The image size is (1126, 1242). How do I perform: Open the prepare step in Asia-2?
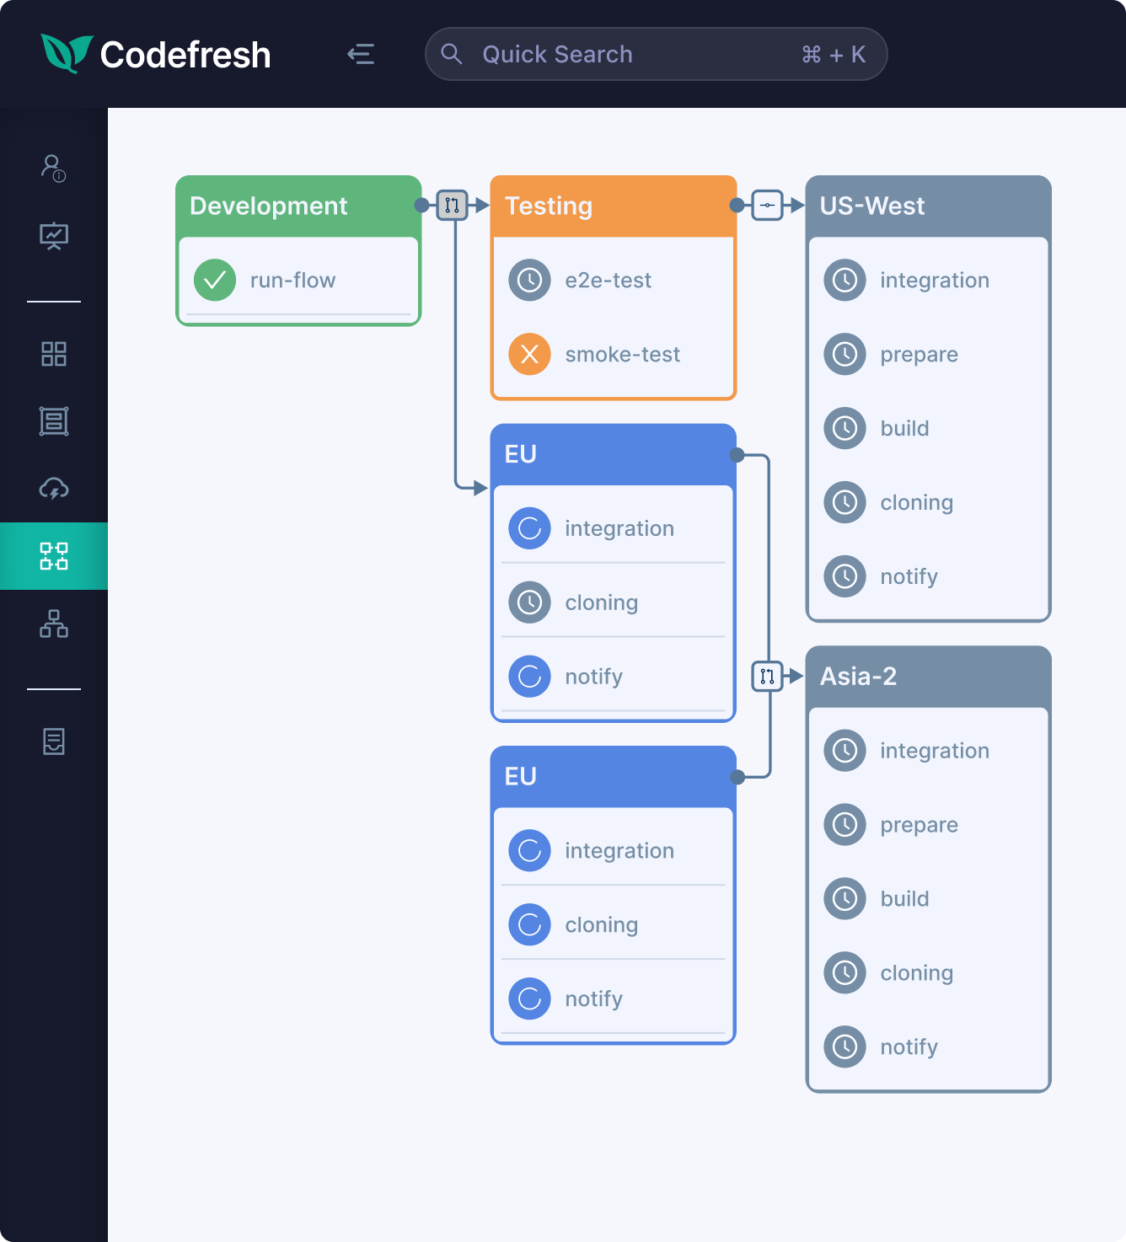tap(929, 824)
